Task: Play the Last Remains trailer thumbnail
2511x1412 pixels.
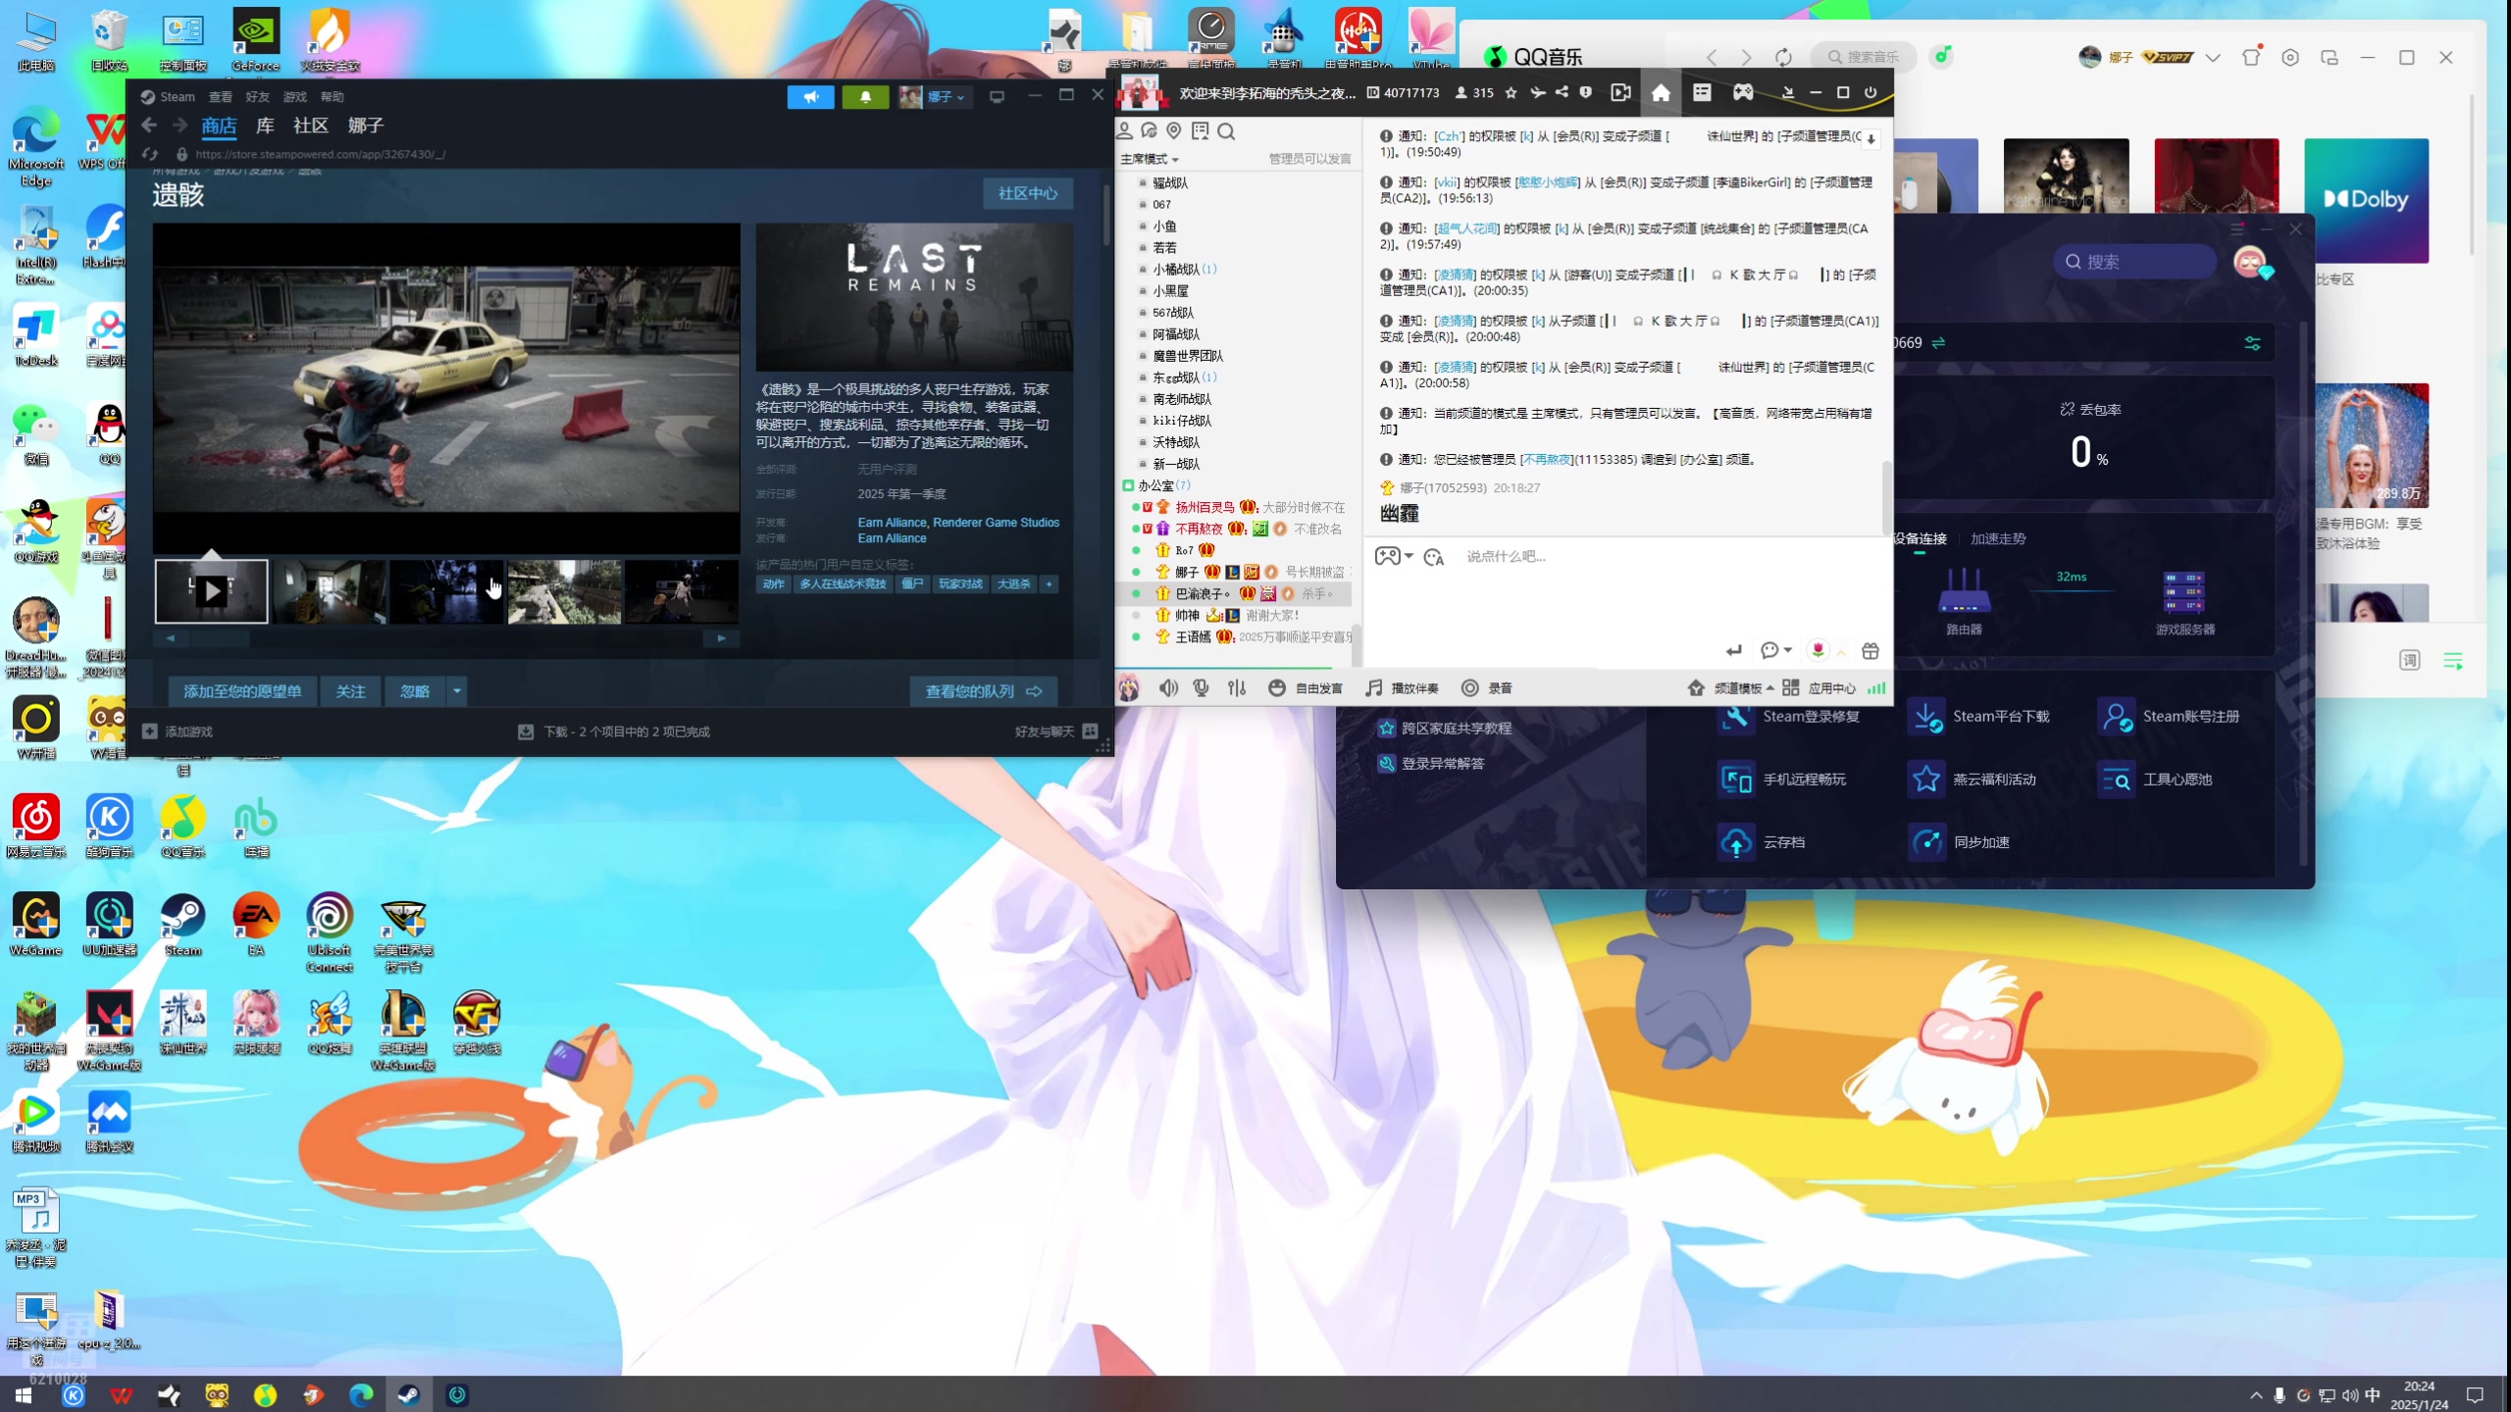Action: (x=212, y=591)
